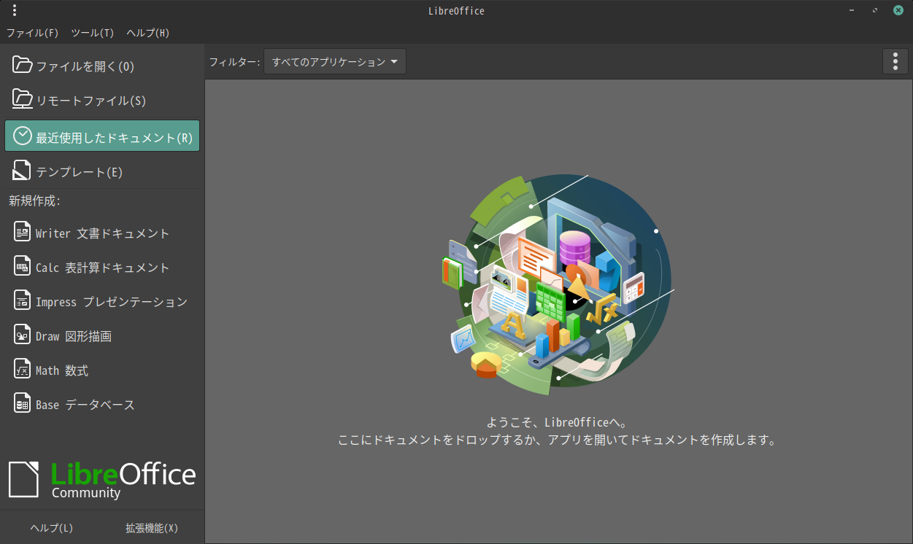913x544 pixels.
Task: Open the three-dot menu at top right
Action: click(x=895, y=62)
